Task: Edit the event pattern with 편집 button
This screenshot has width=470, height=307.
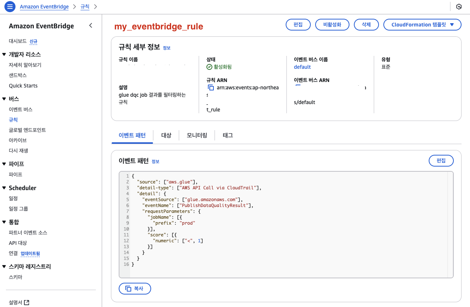Action: tap(441, 161)
